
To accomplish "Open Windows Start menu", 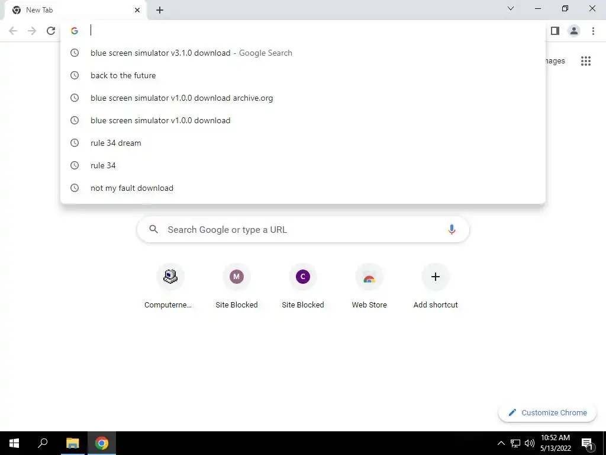I will point(14,443).
